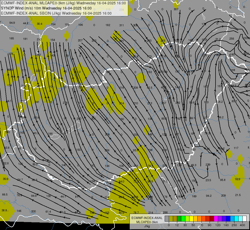Image resolution: width=250 pixels, height=230 pixels.
Task: Click the map value '66.1'
Action: coord(193,118)
